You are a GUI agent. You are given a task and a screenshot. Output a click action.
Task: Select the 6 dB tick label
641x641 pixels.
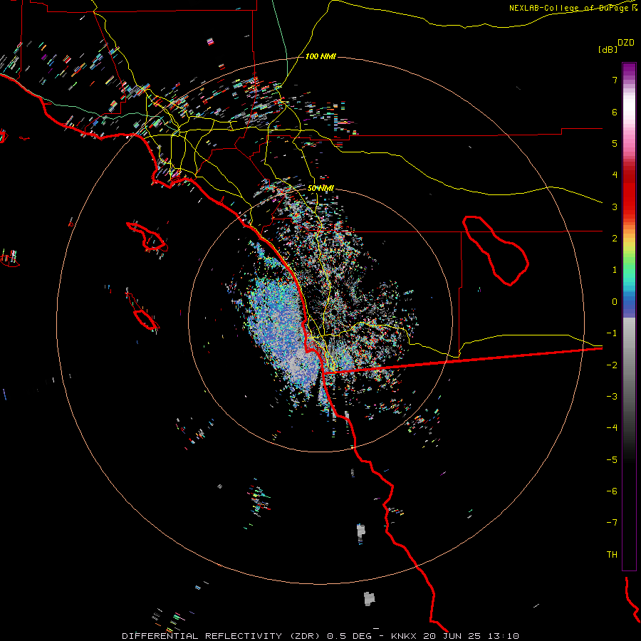[x=615, y=112]
